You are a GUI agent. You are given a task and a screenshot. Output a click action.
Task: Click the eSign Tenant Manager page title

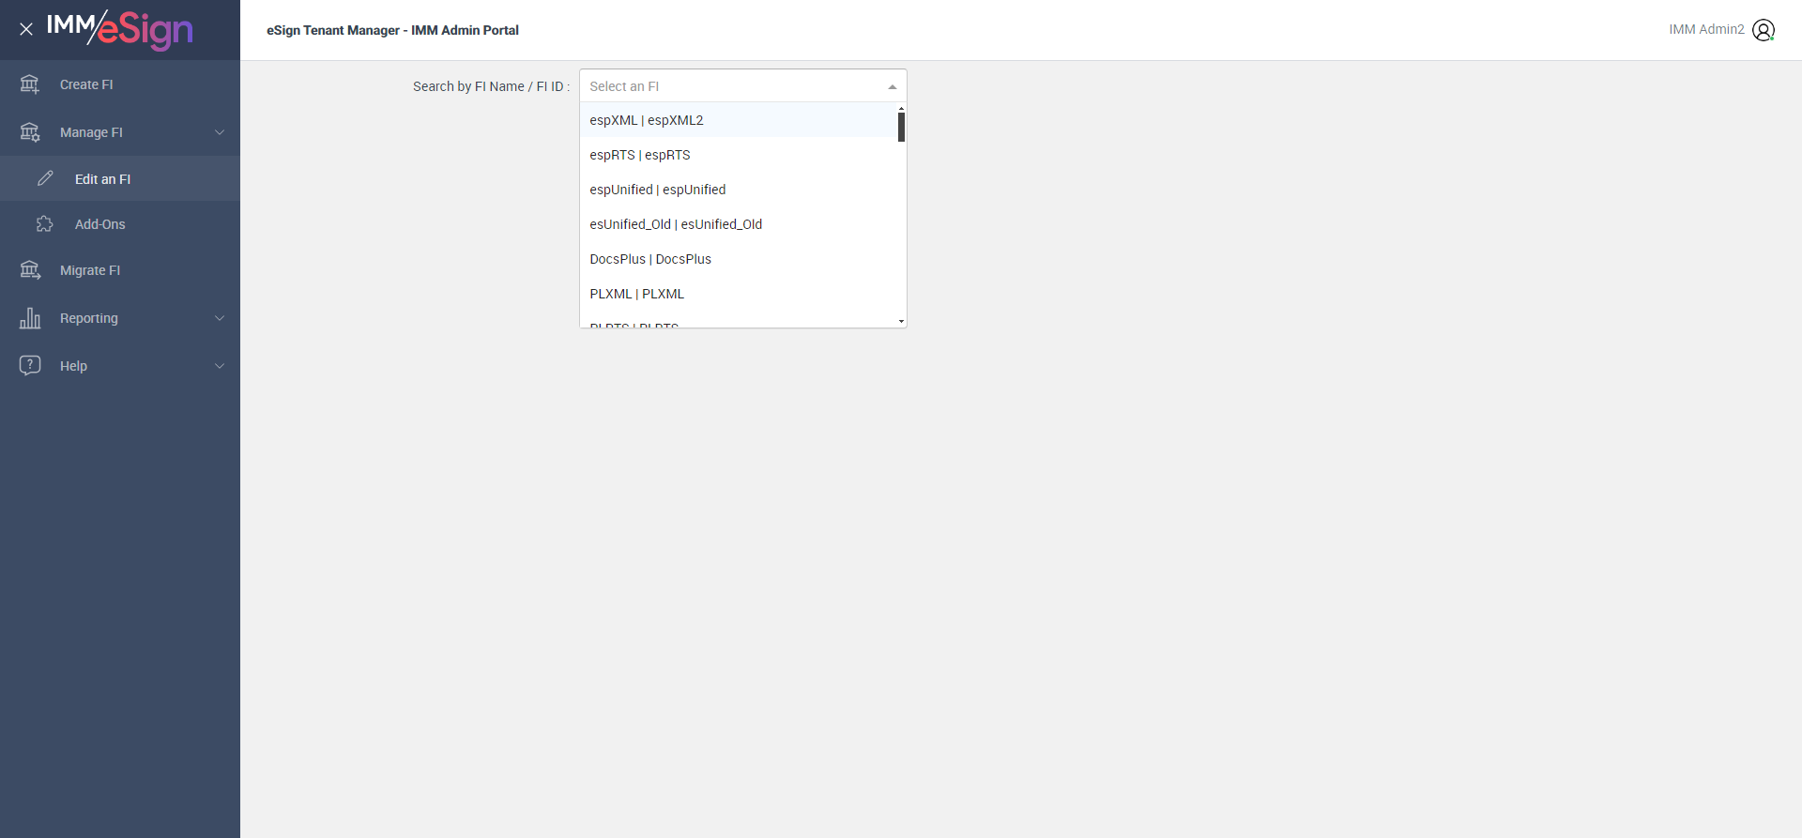[392, 30]
